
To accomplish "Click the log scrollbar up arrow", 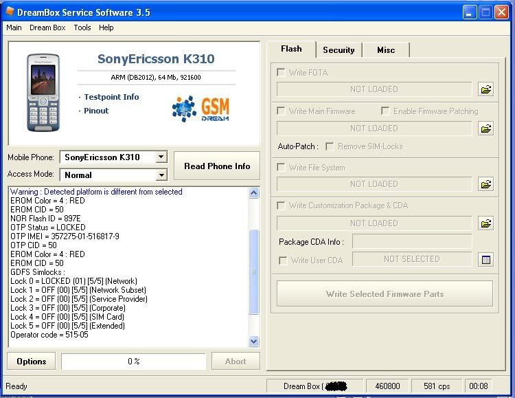I will coord(253,193).
